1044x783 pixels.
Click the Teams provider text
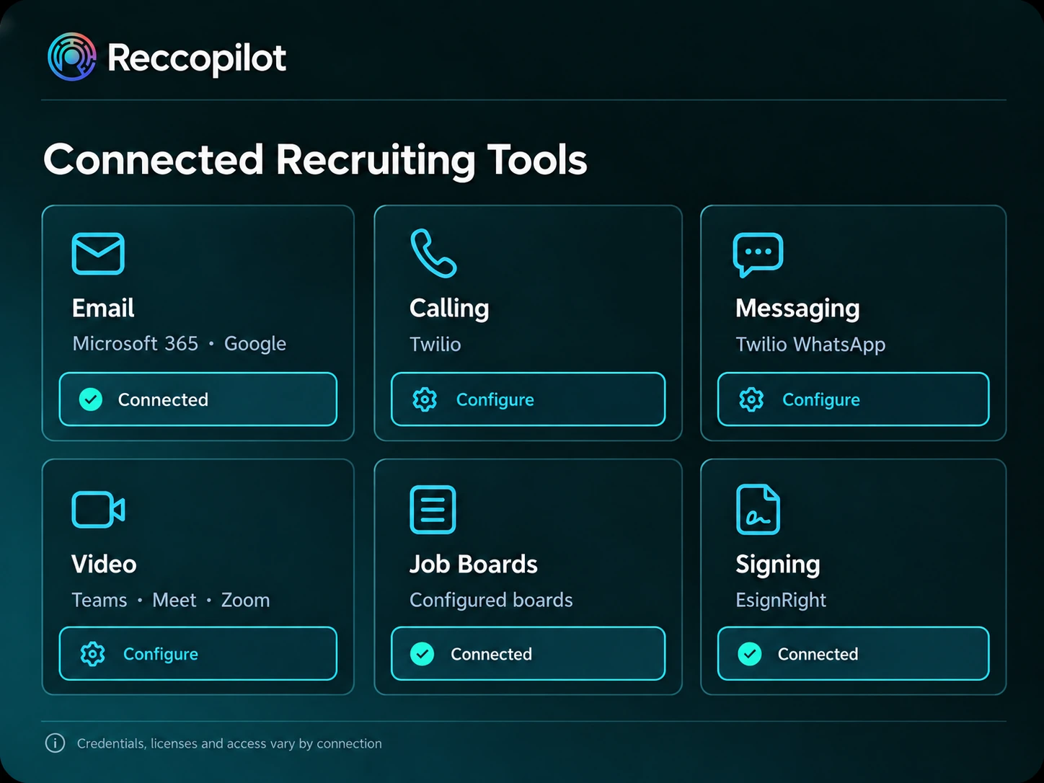99,600
